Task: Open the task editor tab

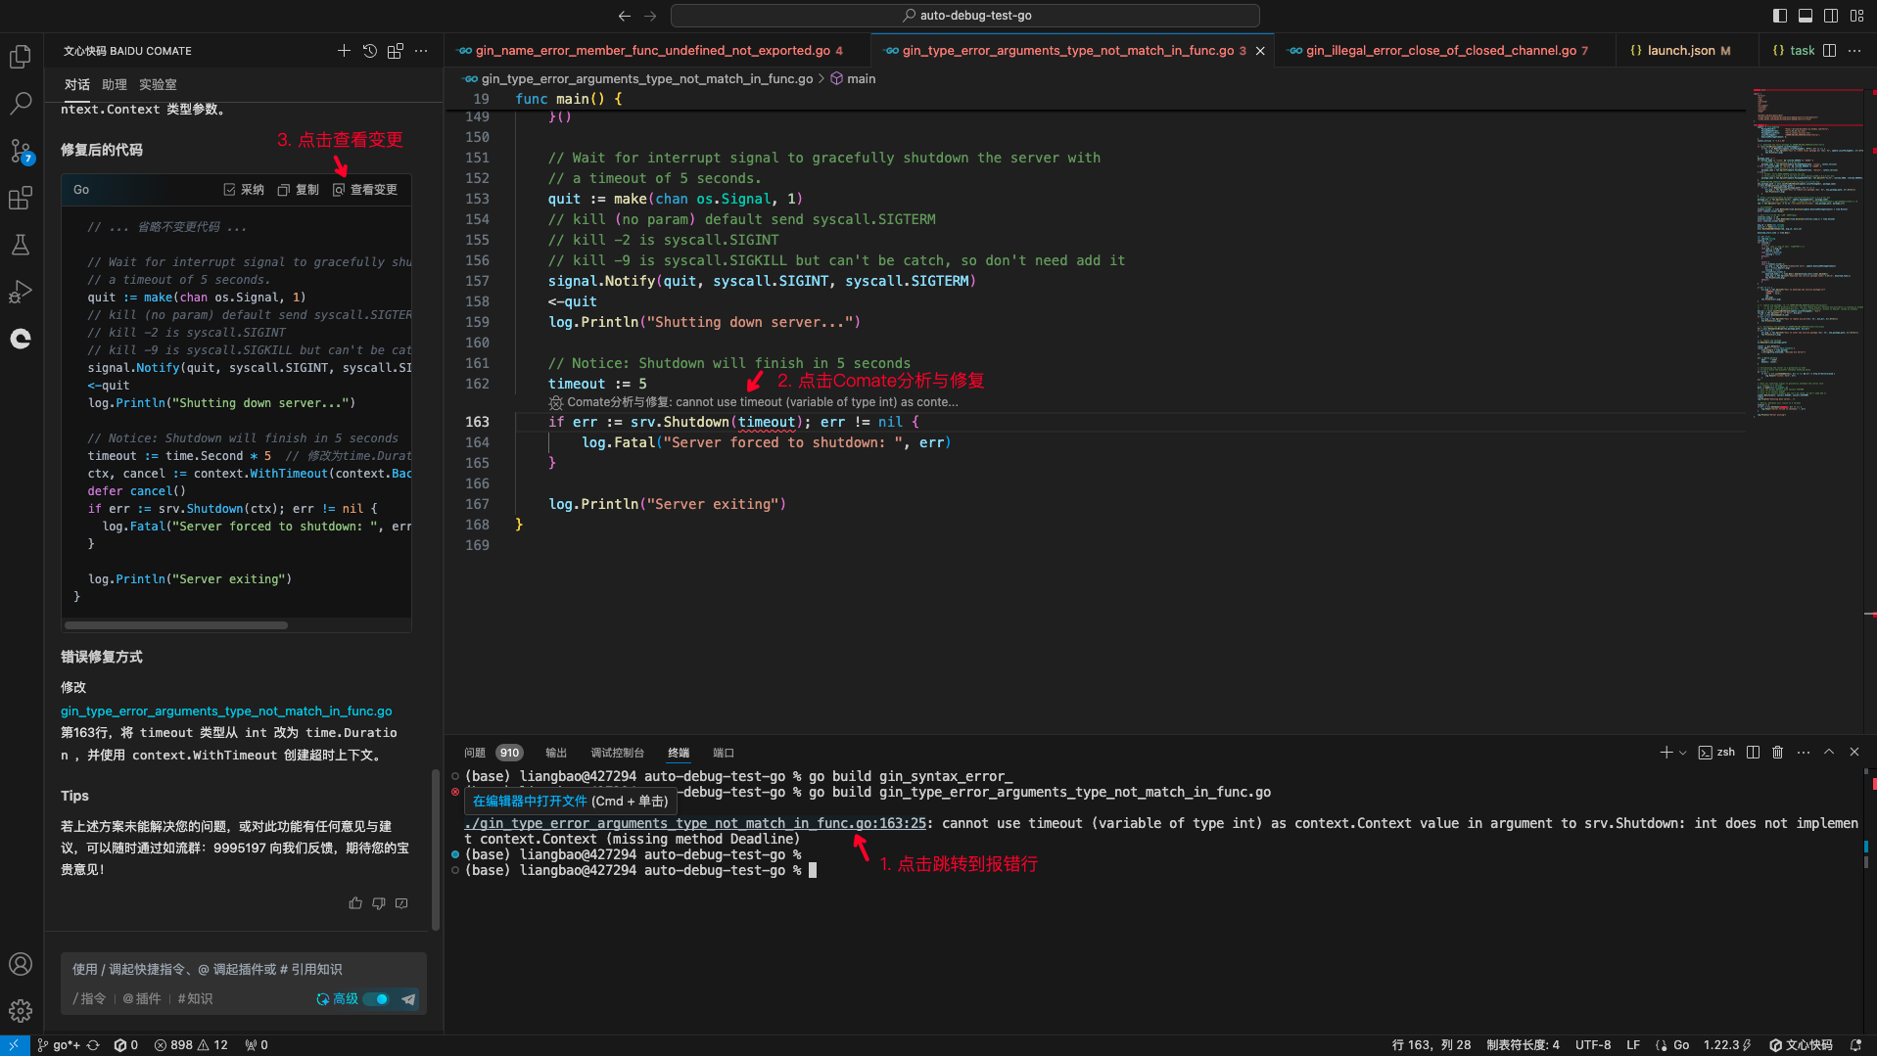Action: click(x=1794, y=51)
